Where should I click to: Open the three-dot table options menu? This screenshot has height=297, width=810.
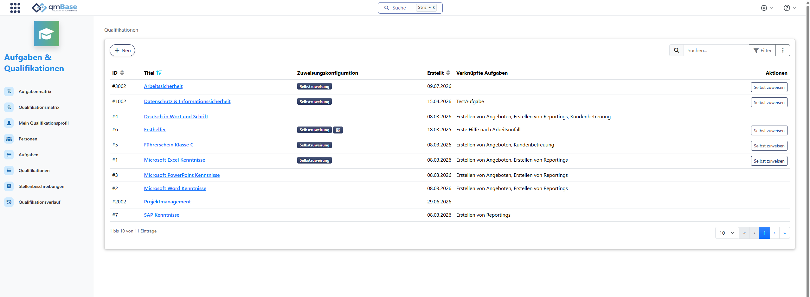pyautogui.click(x=783, y=50)
